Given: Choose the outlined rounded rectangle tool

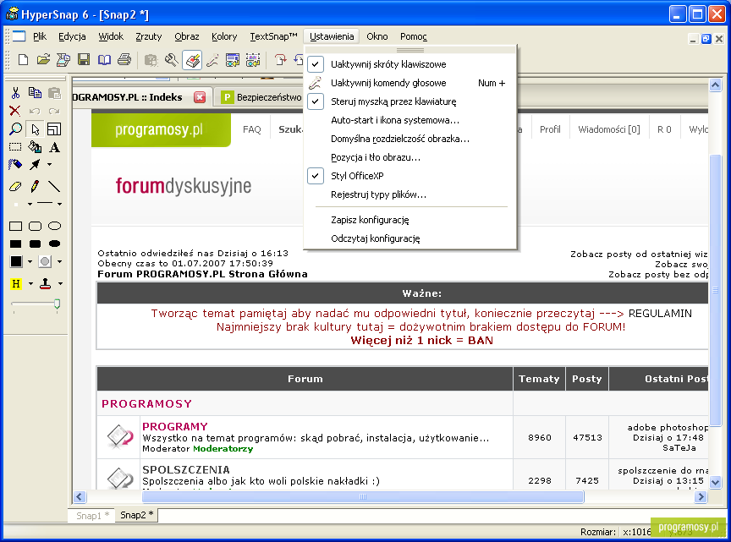Looking at the screenshot, I should click(x=35, y=227).
